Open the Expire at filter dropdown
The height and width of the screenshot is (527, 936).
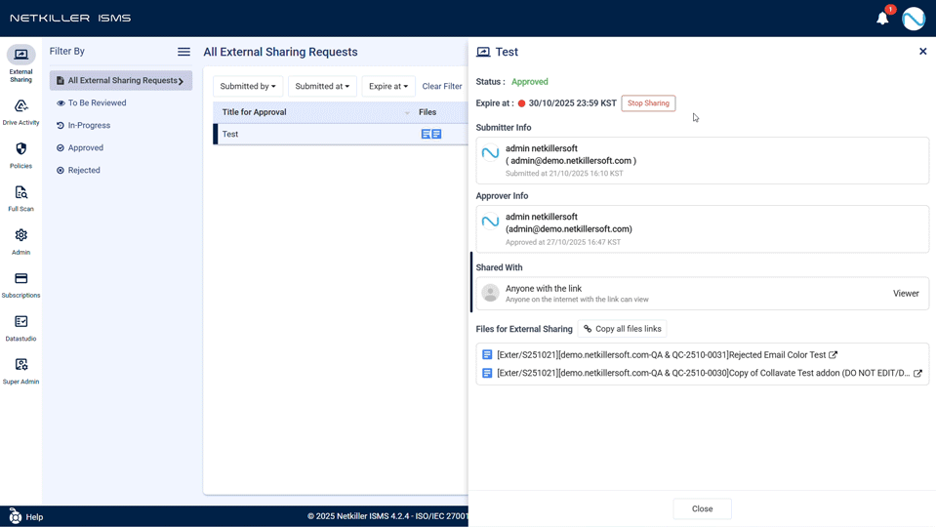[388, 87]
